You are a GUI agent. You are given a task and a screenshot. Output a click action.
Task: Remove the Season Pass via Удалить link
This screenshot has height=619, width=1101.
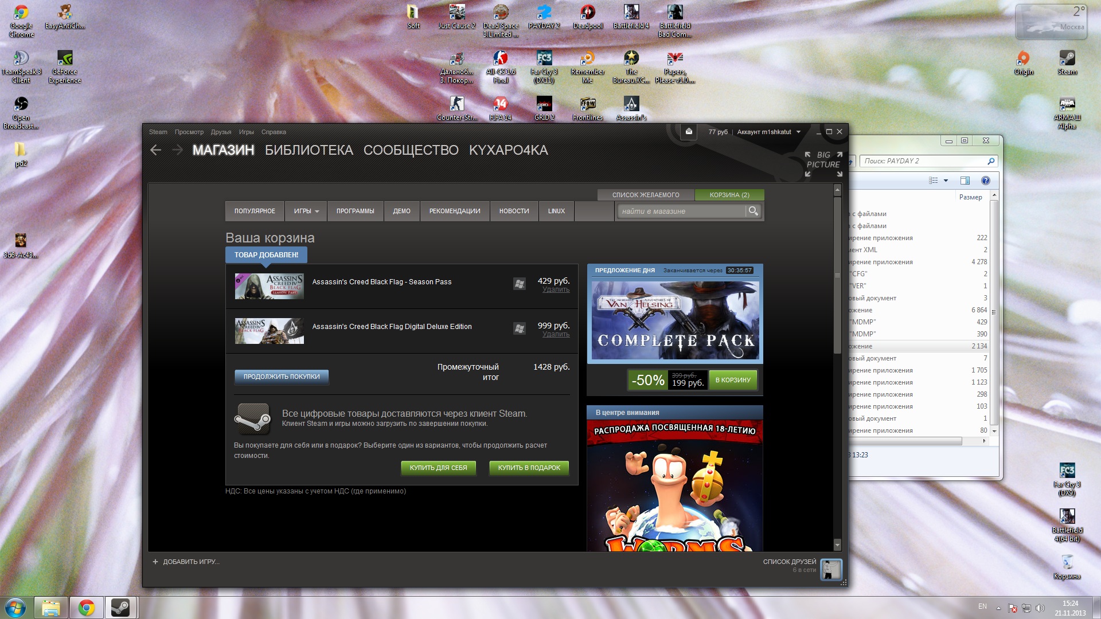pos(556,289)
